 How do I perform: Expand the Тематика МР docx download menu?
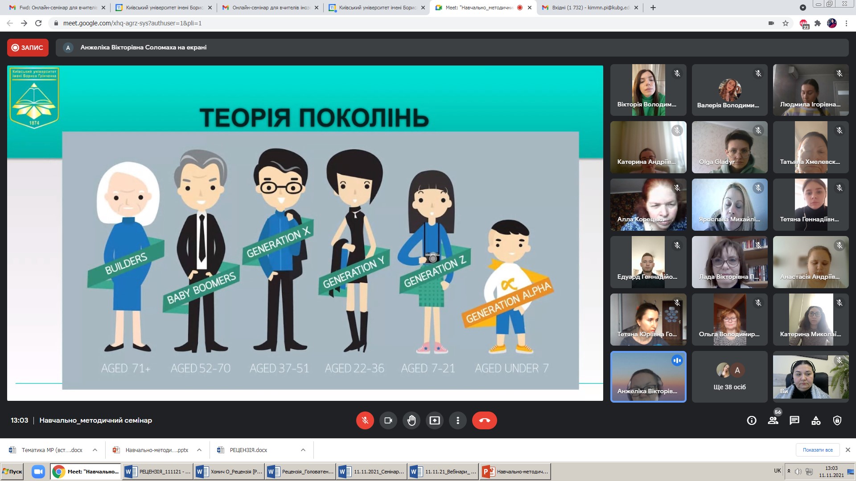tap(95, 450)
